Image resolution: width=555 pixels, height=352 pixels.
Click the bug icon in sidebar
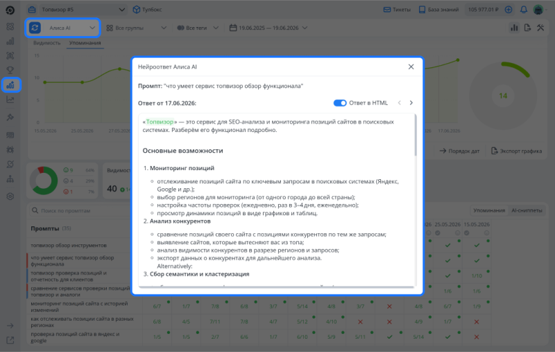point(10,149)
